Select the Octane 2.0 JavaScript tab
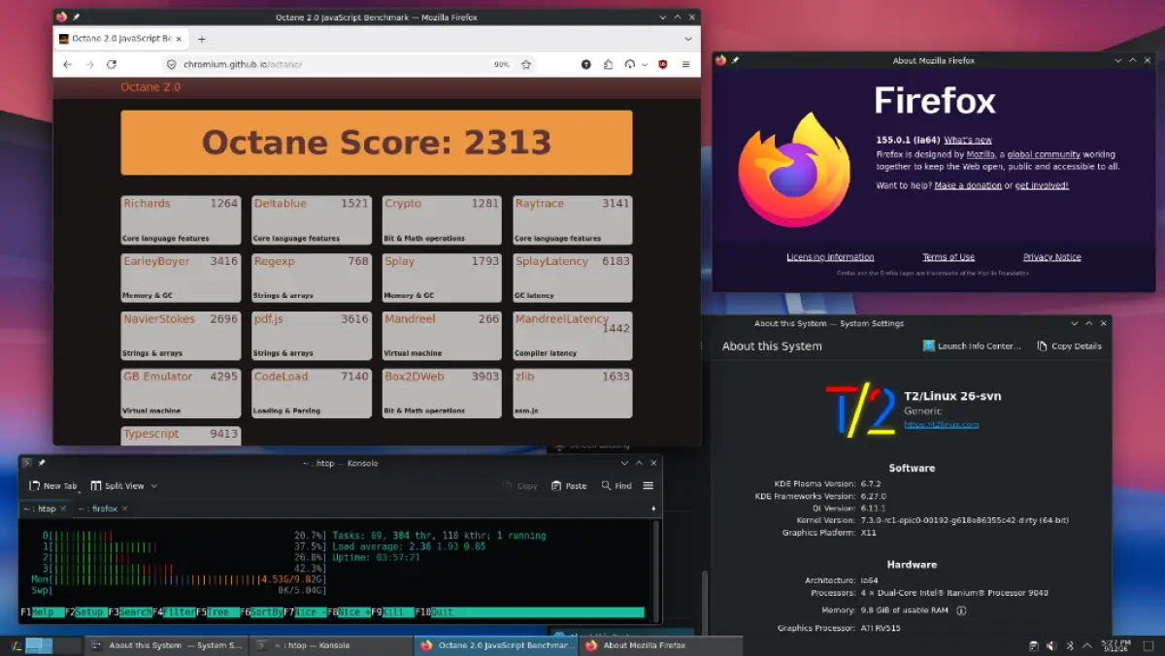1165x656 pixels. tap(119, 39)
